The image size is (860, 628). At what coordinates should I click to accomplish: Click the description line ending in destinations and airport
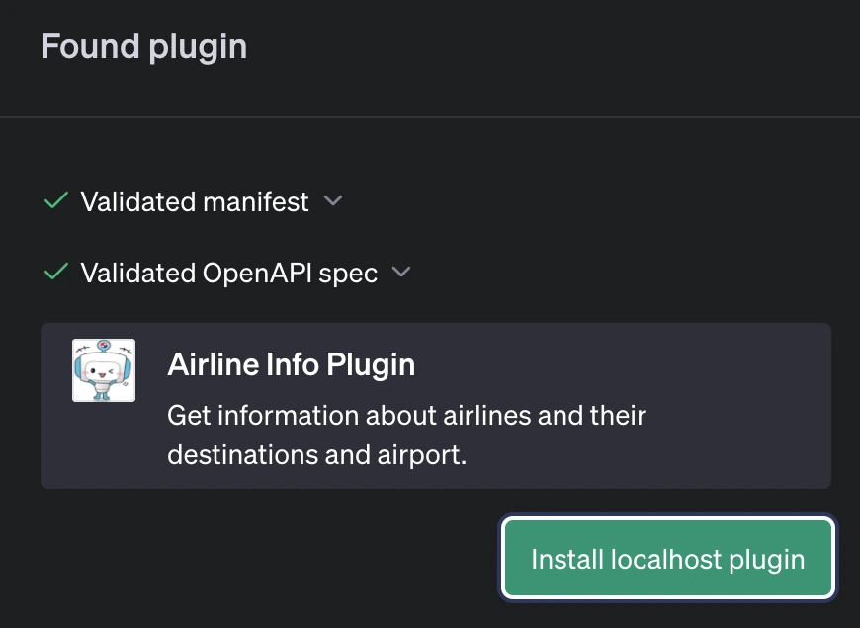[x=316, y=455]
